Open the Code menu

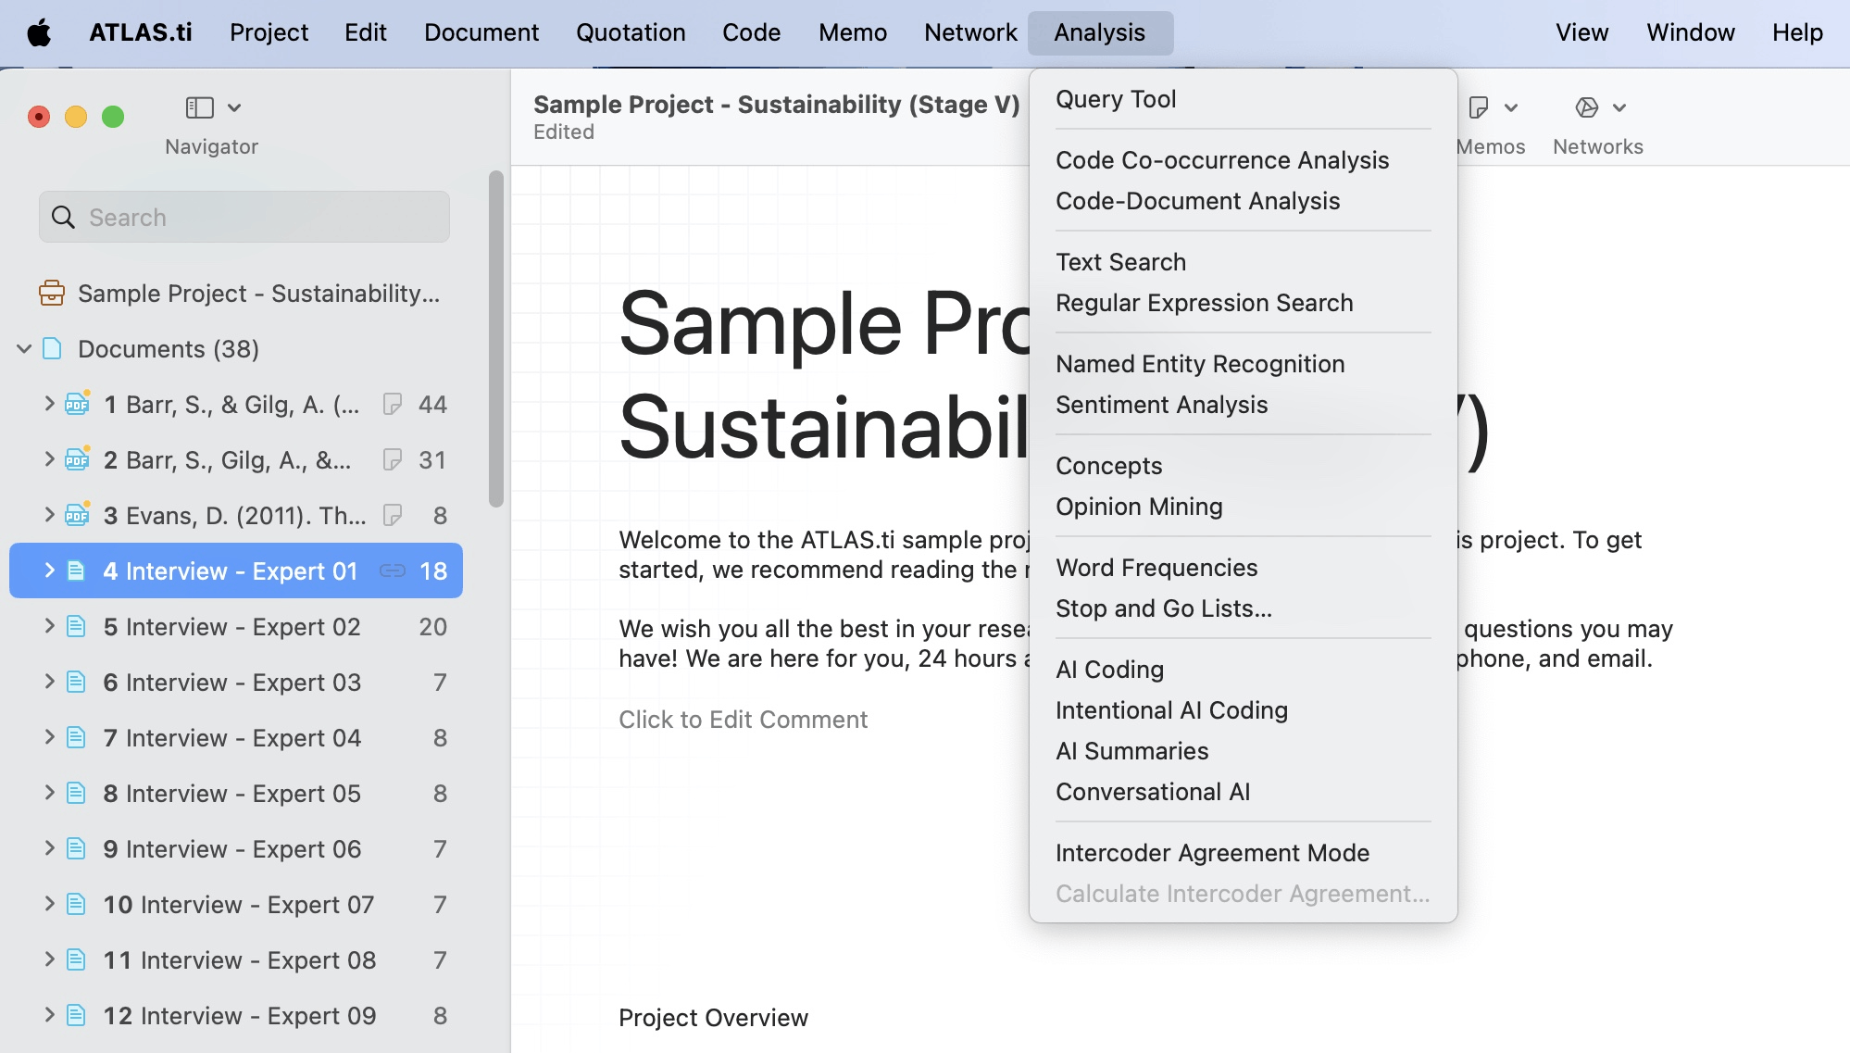[751, 32]
